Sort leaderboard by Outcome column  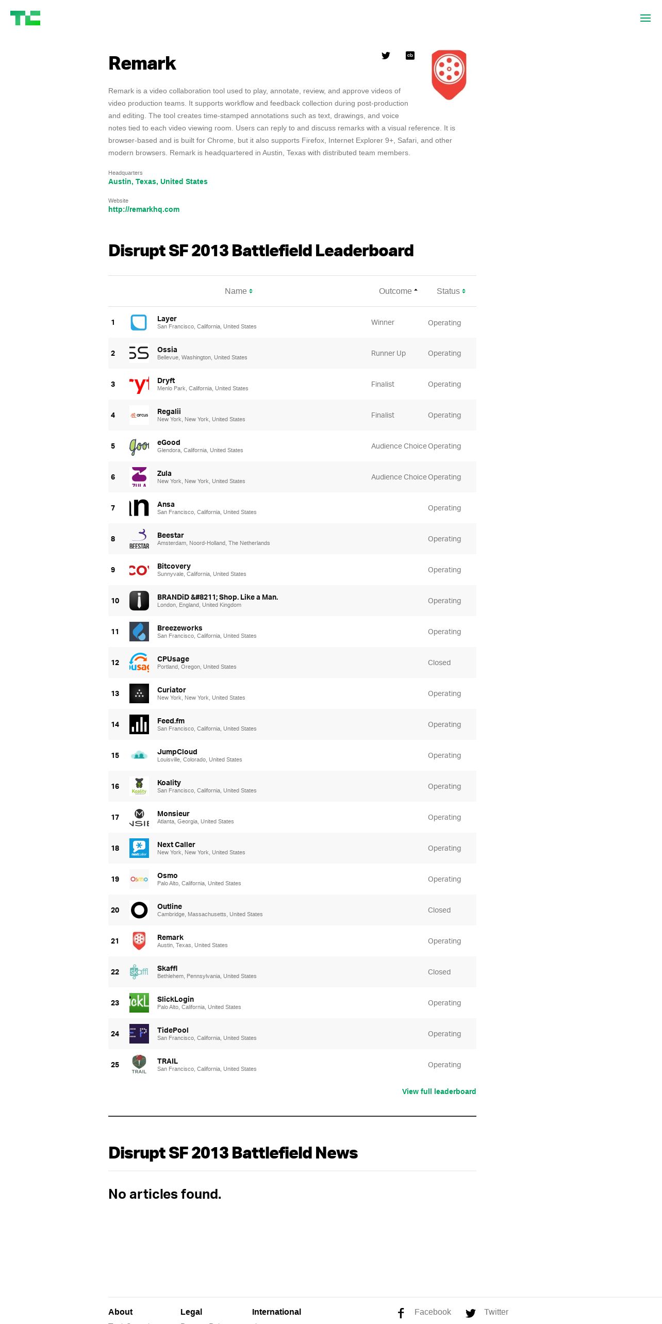398,291
